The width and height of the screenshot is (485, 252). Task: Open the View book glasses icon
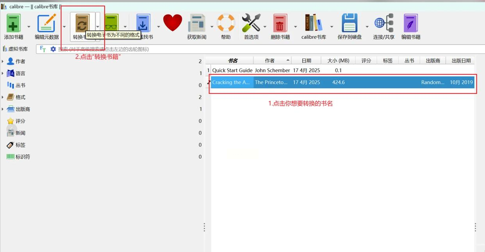coord(112,23)
